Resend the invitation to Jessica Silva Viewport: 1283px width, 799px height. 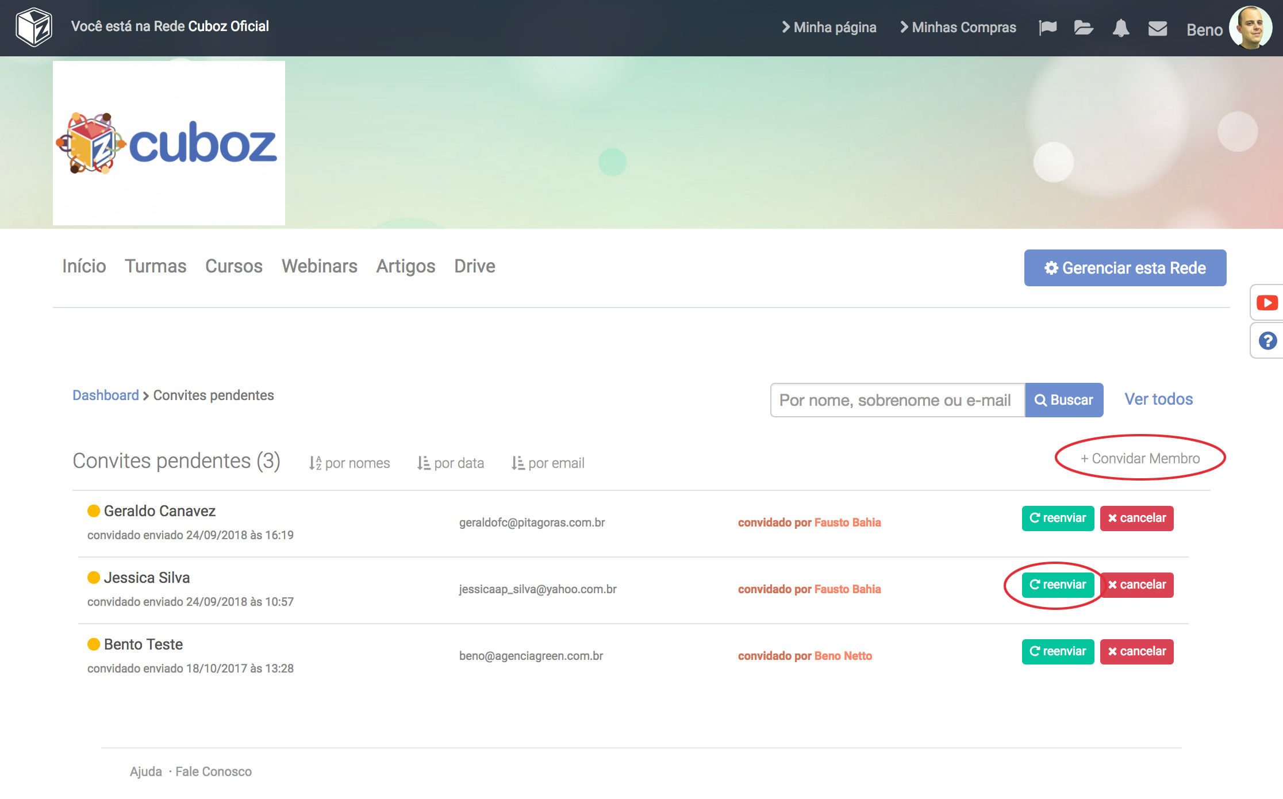[x=1058, y=585]
